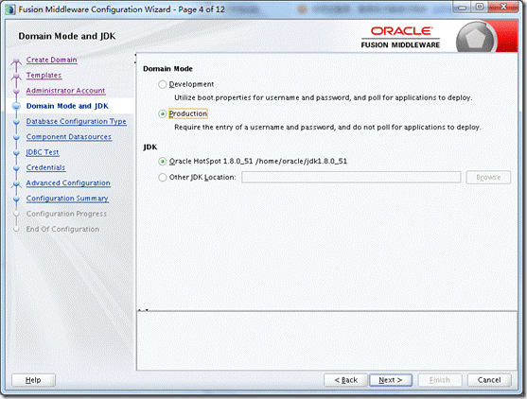
Task: Open the Configuration Summary step
Action: [x=67, y=199]
